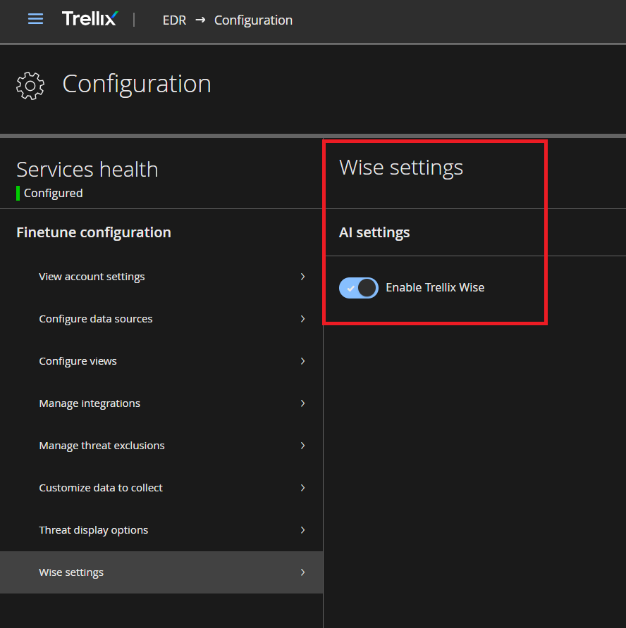The width and height of the screenshot is (626, 628).
Task: Click the Services health heading
Action: pos(87,170)
